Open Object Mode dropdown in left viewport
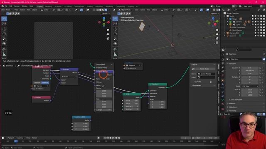 coord(7,10)
